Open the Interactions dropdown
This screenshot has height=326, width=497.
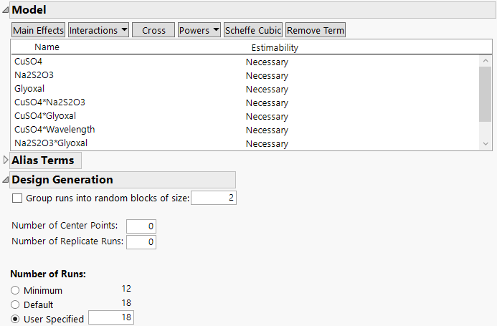coord(98,30)
